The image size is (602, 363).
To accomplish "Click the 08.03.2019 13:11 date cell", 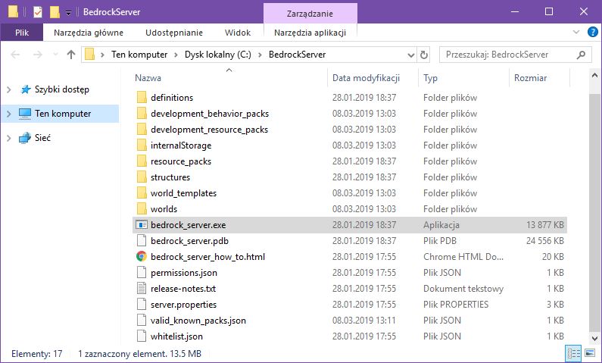I will click(364, 321).
